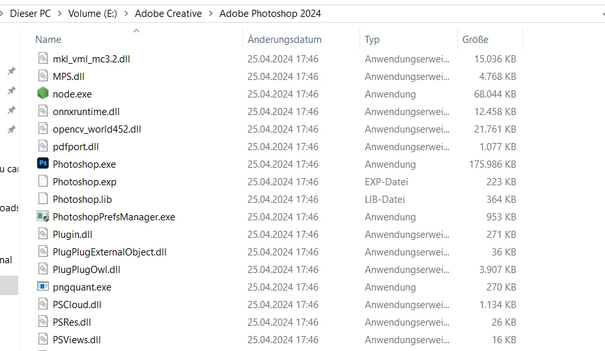Click the pdfport.dll file icon
Viewport: 605px width, 351px height.
point(43,146)
